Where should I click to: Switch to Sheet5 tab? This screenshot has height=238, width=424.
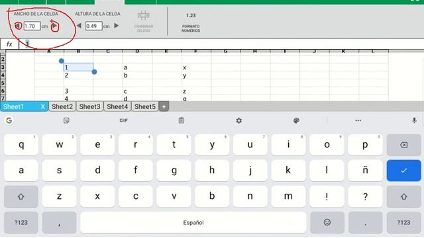[145, 106]
